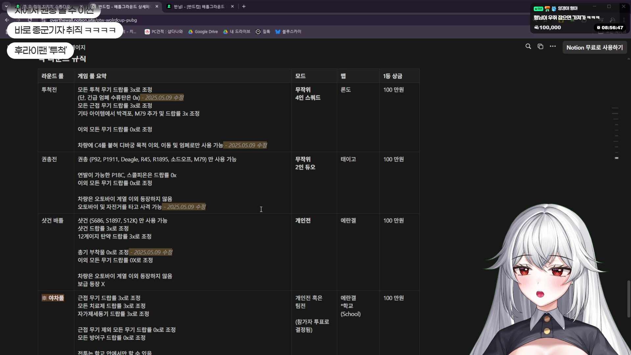Open a new browser tab with plus
Screen dimensions: 631x355
click(x=244, y=7)
